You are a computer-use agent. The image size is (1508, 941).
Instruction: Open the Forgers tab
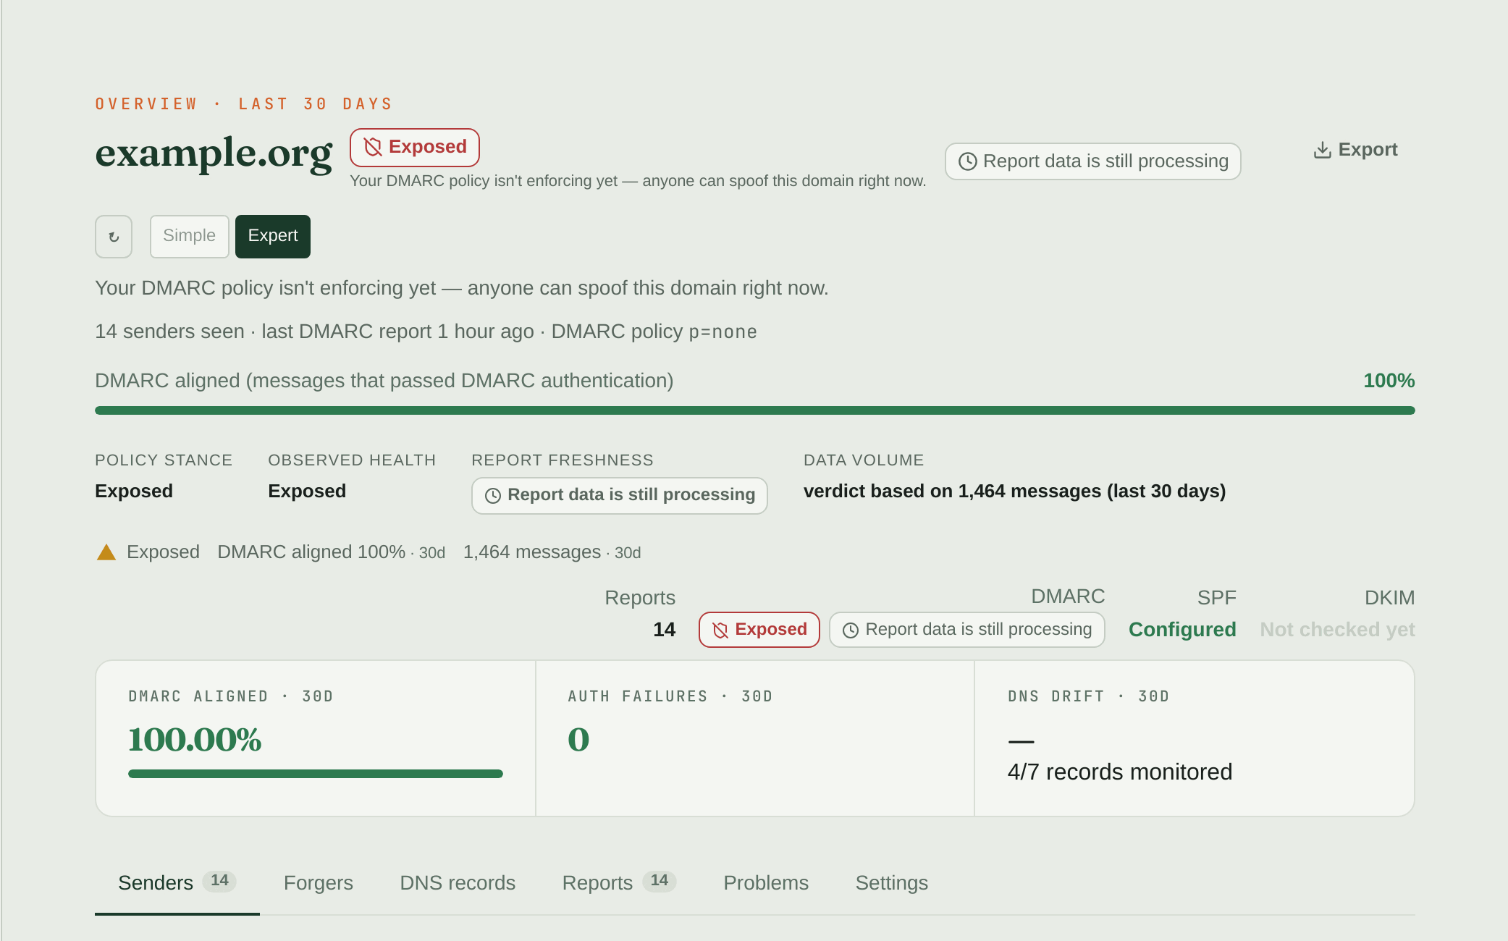pyautogui.click(x=319, y=883)
